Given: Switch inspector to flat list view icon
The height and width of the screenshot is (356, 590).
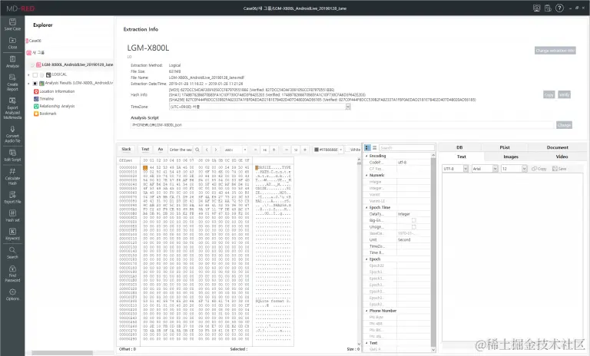Looking at the screenshot, I should pyautogui.click(x=374, y=148).
